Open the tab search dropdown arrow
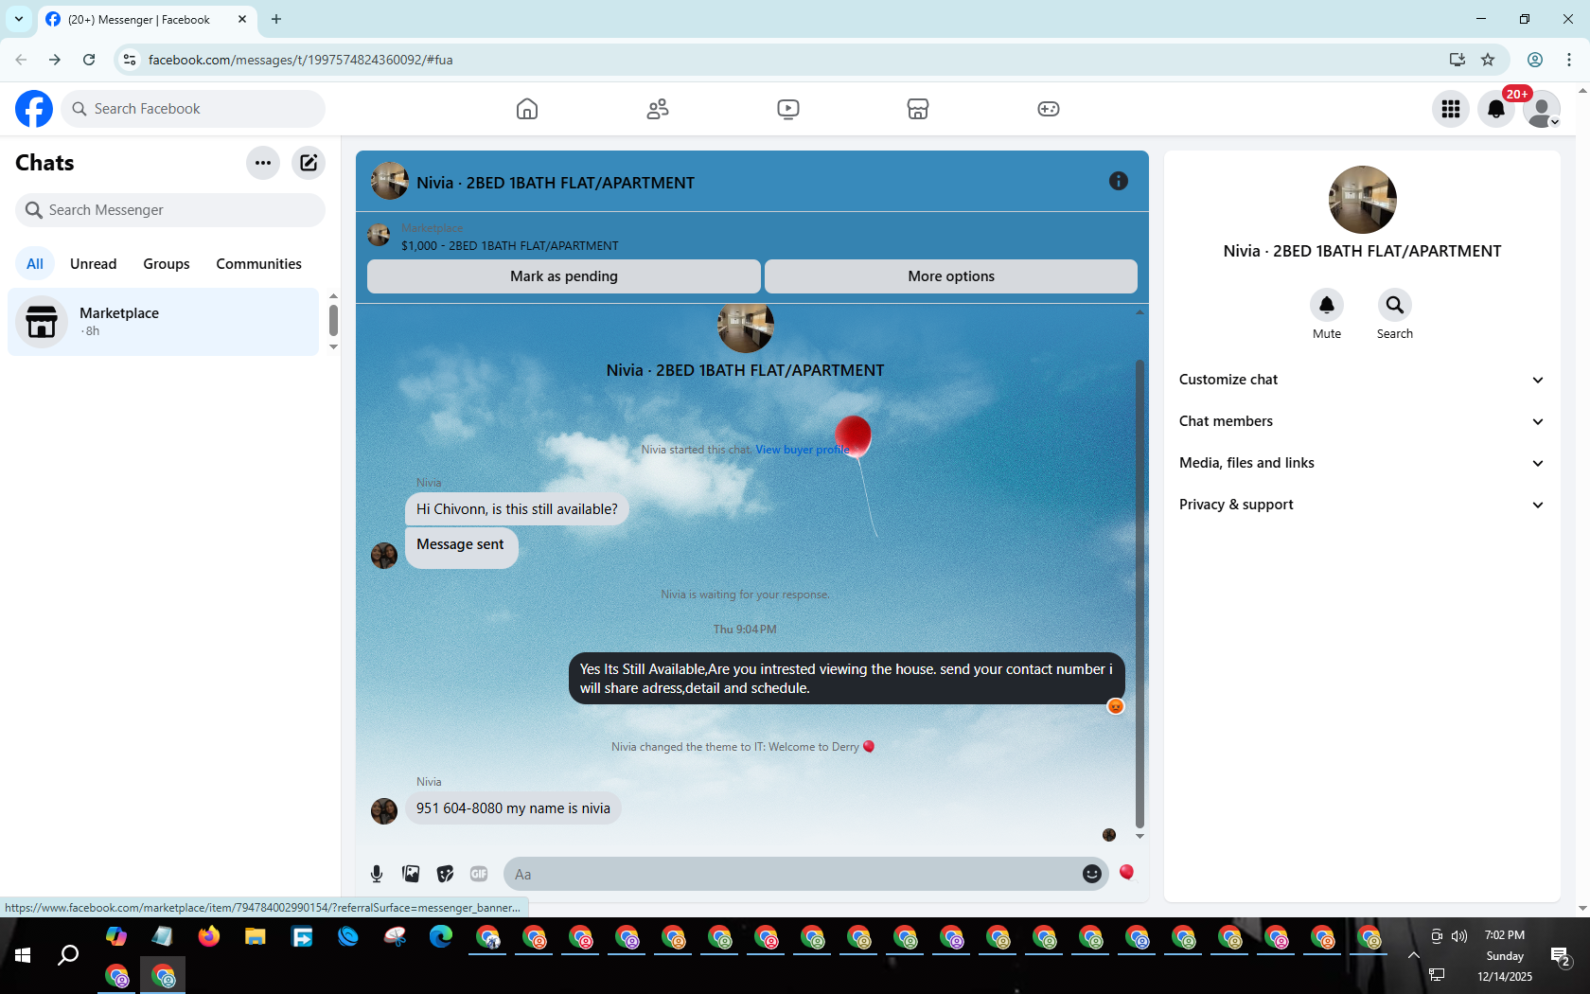 tap(19, 19)
